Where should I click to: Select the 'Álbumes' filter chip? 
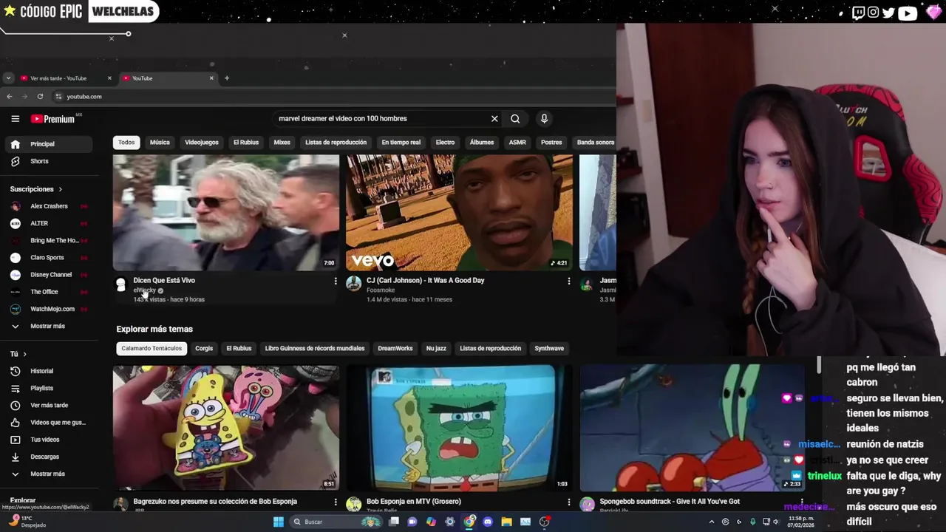(482, 142)
